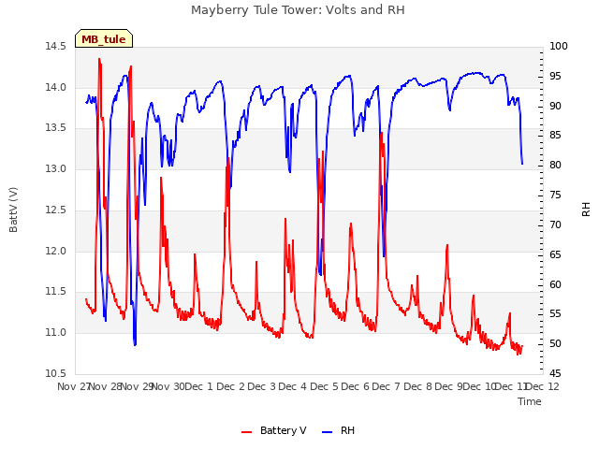Click the 90 right axis tick label
Screen dimensions: 599x449
point(555,106)
